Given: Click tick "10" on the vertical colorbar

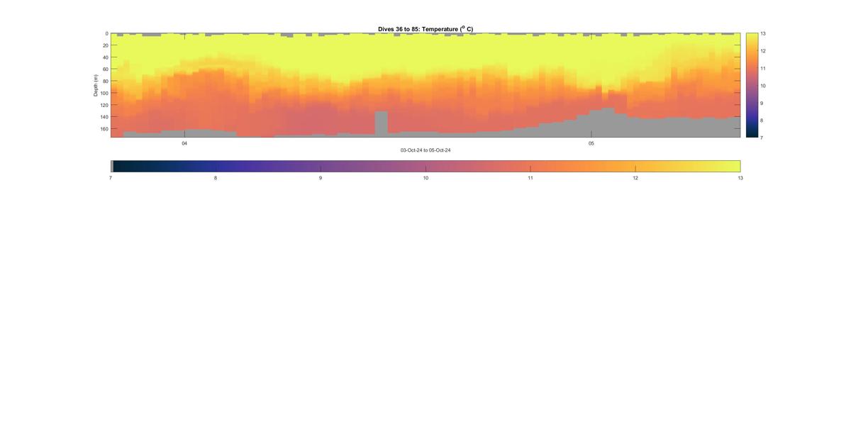Looking at the screenshot, I should (x=763, y=86).
